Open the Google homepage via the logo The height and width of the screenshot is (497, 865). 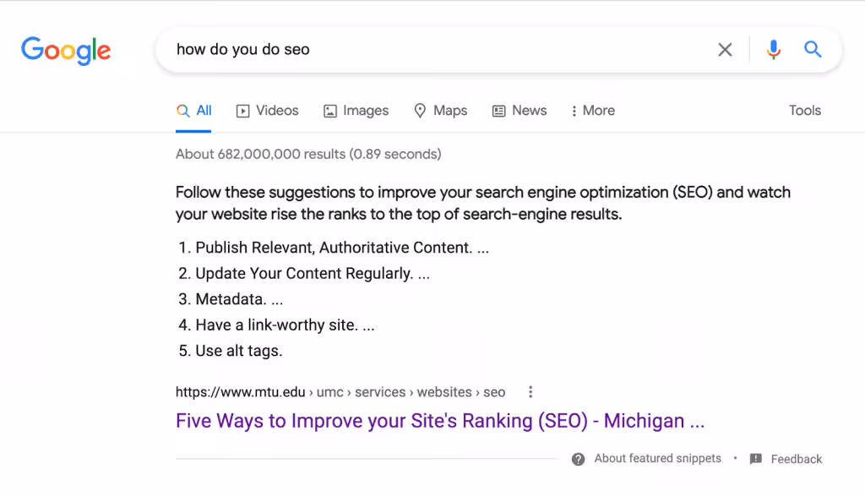(66, 50)
